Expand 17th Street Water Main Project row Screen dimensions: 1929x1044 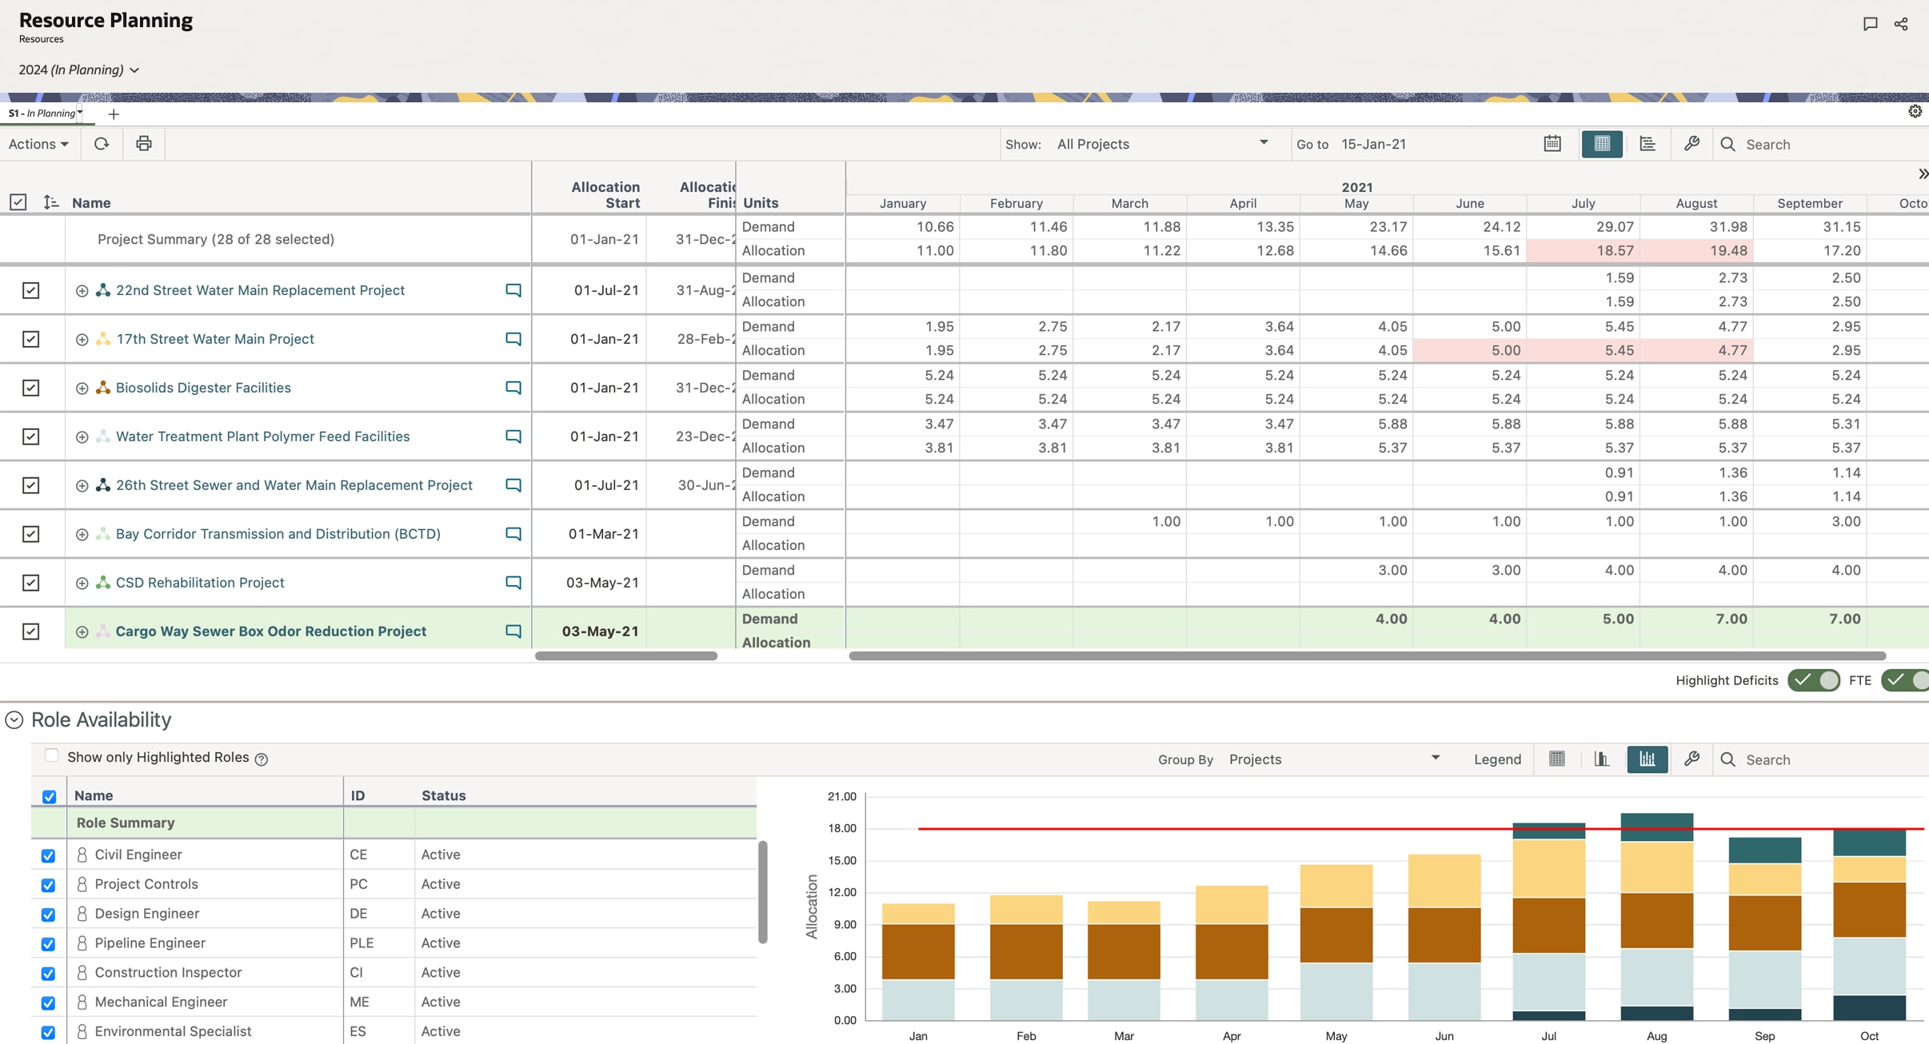tap(82, 340)
